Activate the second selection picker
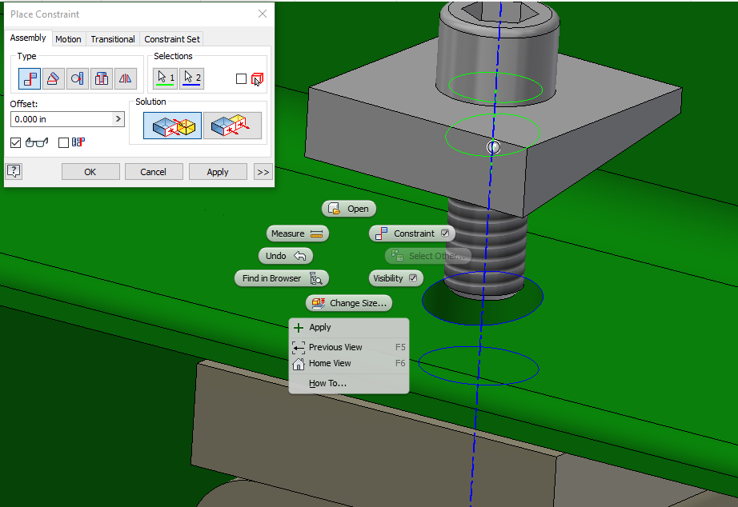 coord(191,78)
